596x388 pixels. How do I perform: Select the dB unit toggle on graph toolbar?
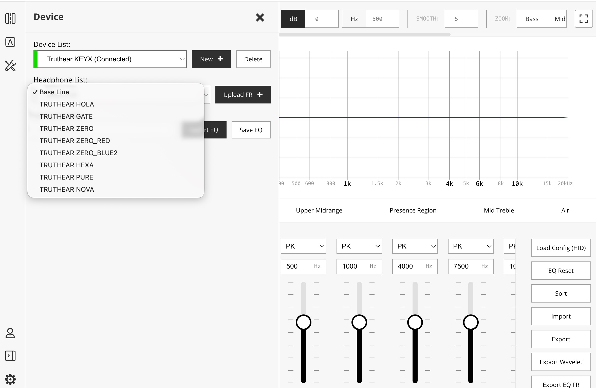coord(293,19)
